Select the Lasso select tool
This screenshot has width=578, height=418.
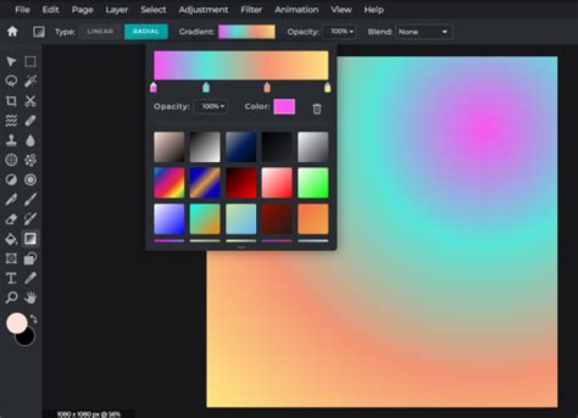[x=11, y=81]
